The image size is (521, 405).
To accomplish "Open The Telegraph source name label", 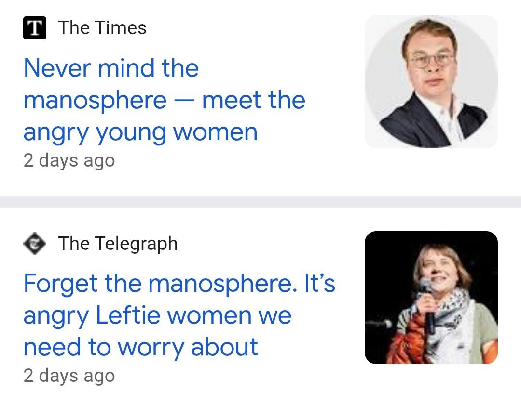I will coord(118,244).
